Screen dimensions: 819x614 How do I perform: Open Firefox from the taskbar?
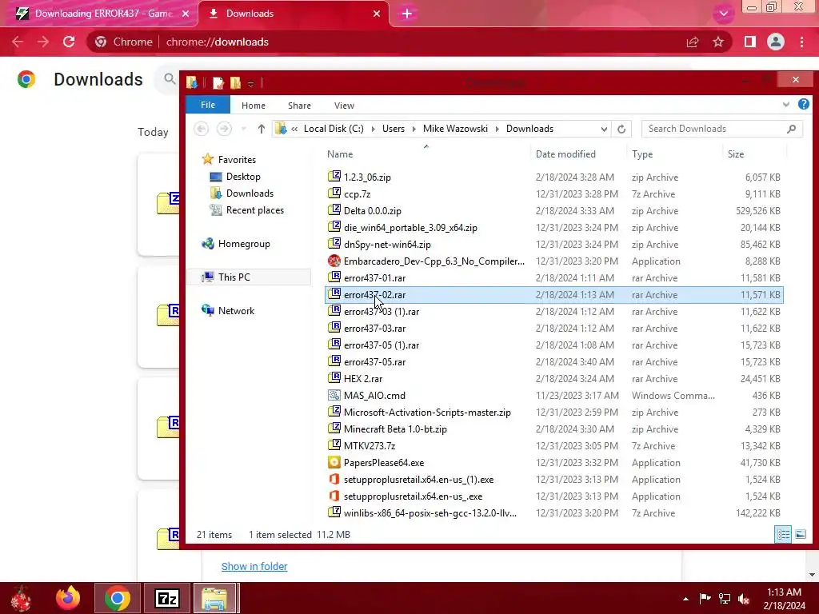[68, 598]
